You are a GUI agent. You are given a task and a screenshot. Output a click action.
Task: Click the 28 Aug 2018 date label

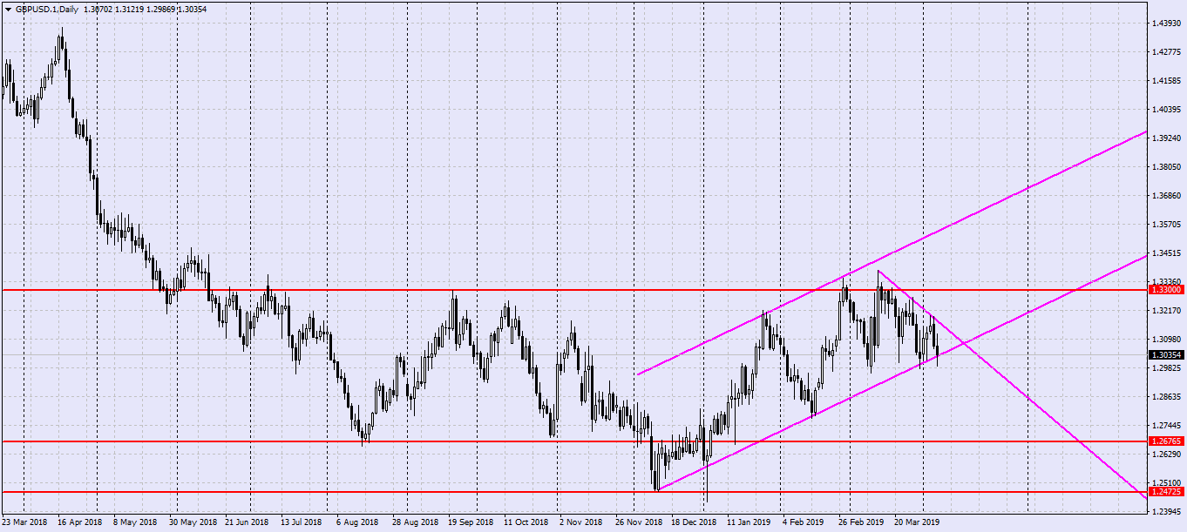click(415, 522)
